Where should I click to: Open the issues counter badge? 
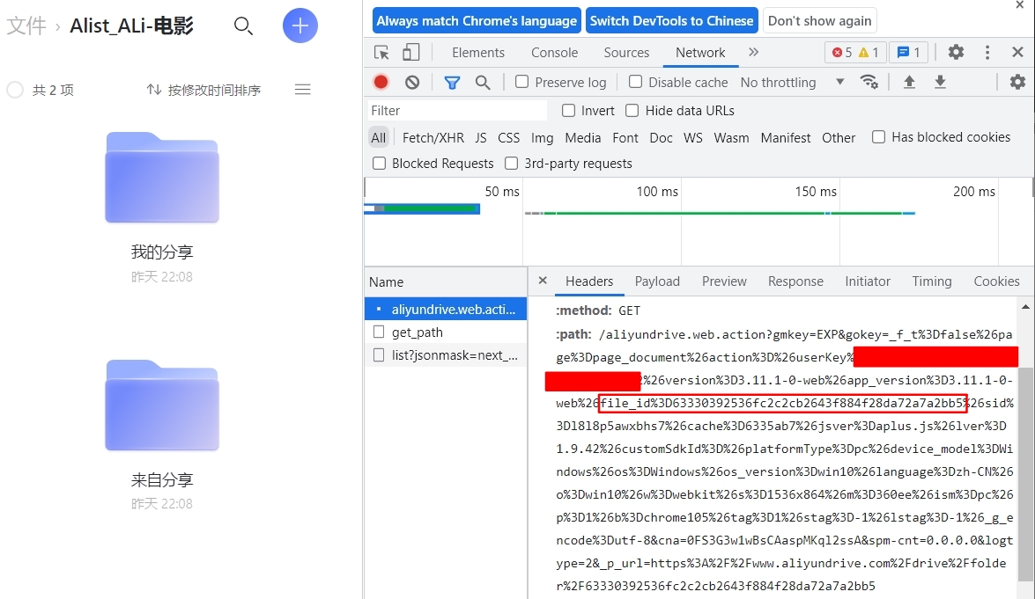908,53
